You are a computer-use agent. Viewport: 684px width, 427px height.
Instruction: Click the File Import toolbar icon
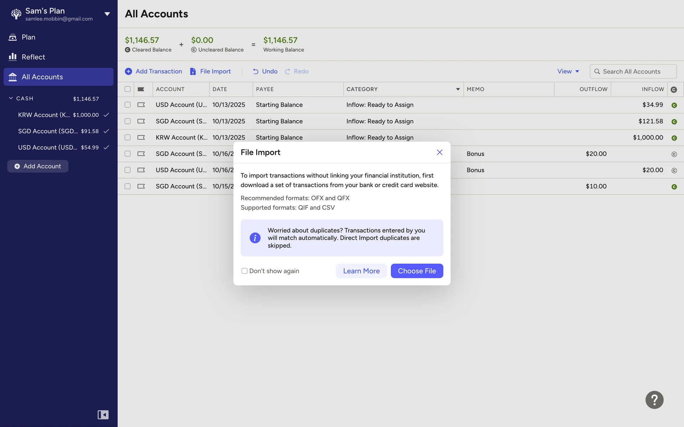click(x=193, y=72)
